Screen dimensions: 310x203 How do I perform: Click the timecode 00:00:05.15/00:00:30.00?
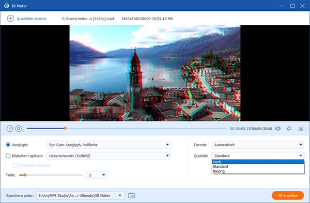pyautogui.click(x=251, y=129)
